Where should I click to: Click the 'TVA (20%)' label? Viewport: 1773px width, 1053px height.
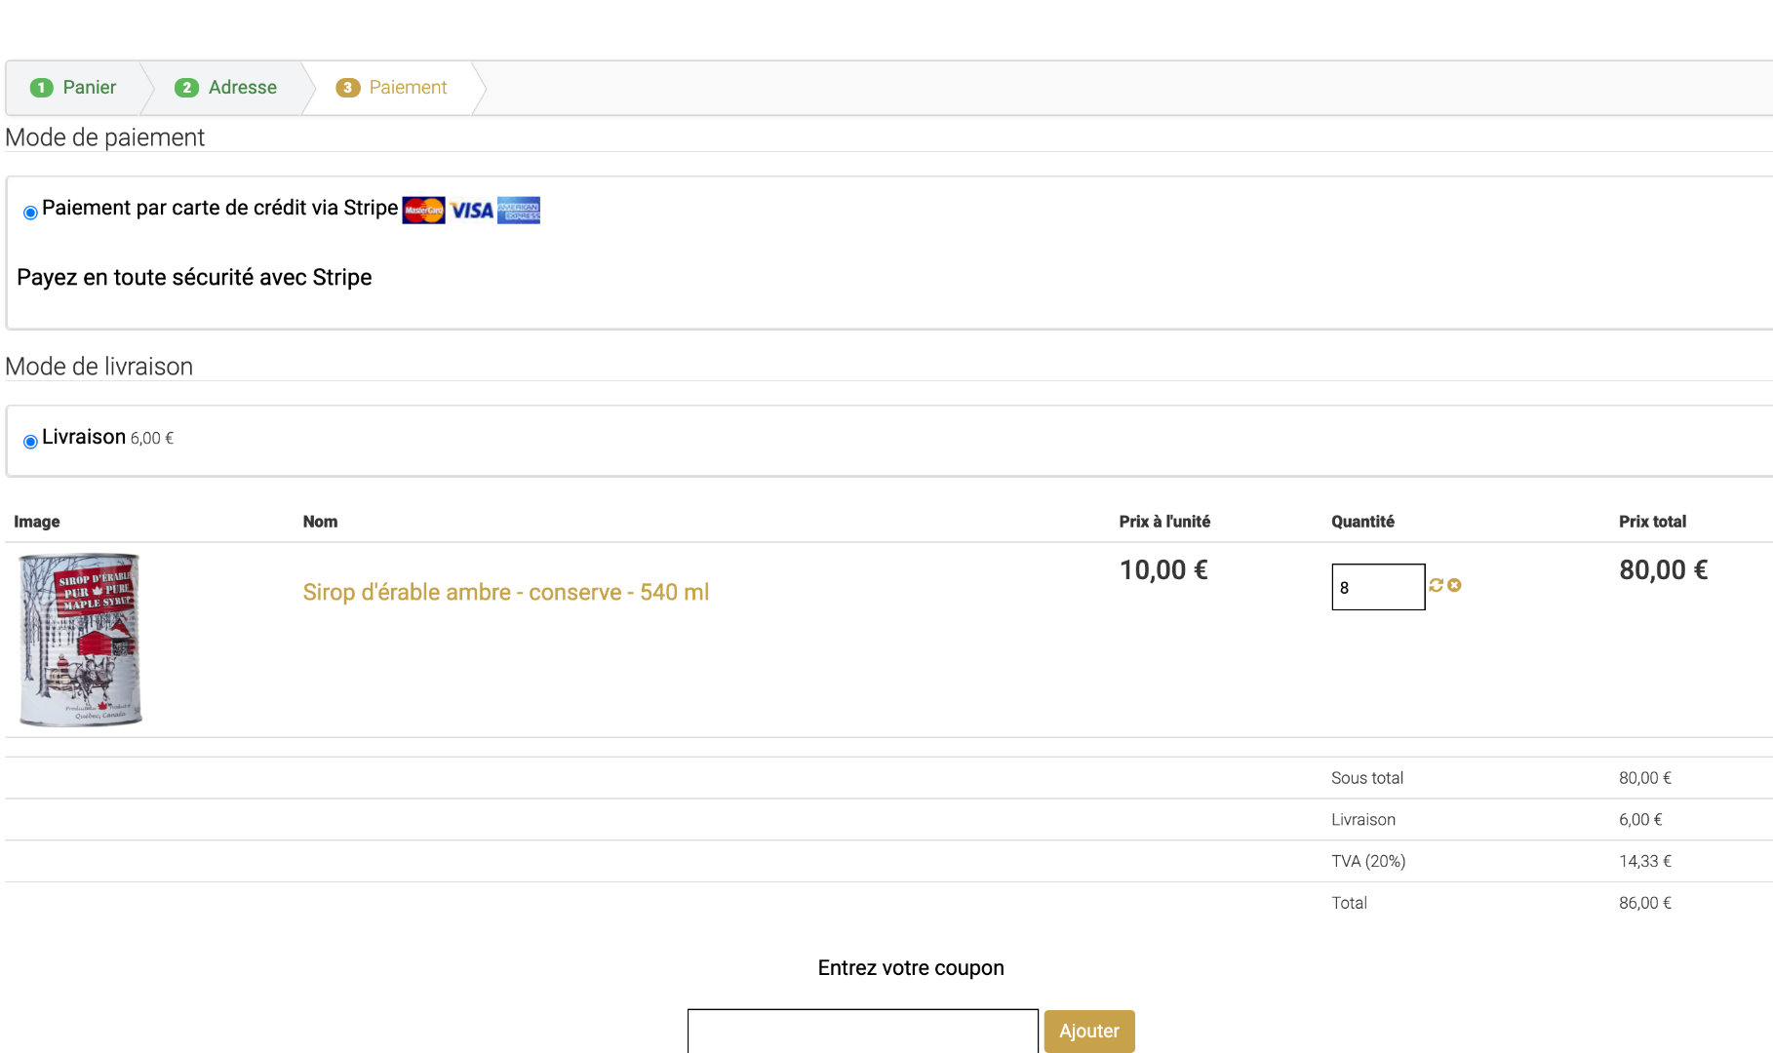1368,861
